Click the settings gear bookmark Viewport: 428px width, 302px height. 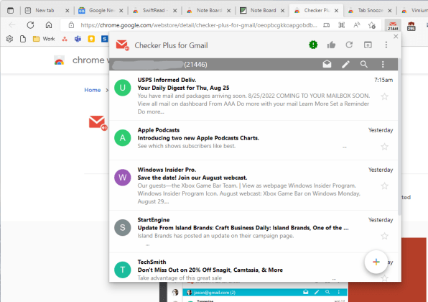(x=9, y=39)
